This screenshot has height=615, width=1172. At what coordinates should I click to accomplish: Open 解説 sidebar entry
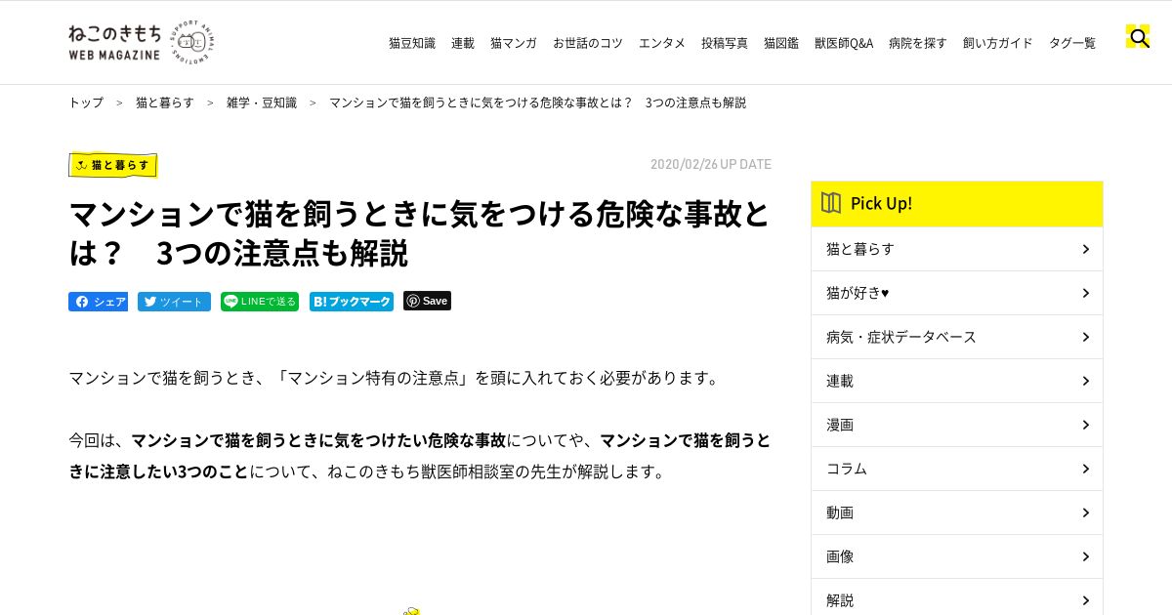point(957,597)
